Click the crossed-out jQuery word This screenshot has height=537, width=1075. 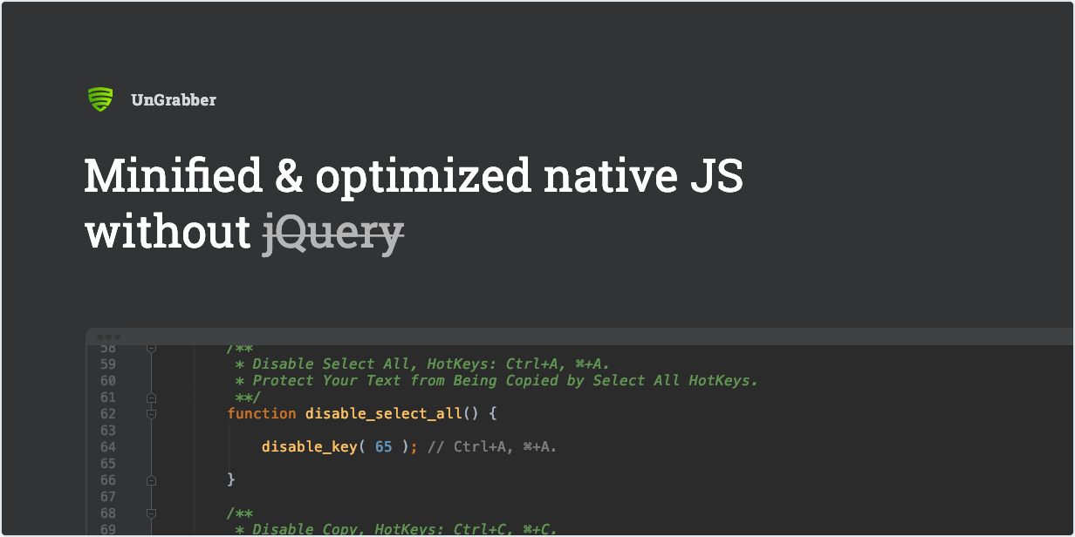pyautogui.click(x=333, y=233)
